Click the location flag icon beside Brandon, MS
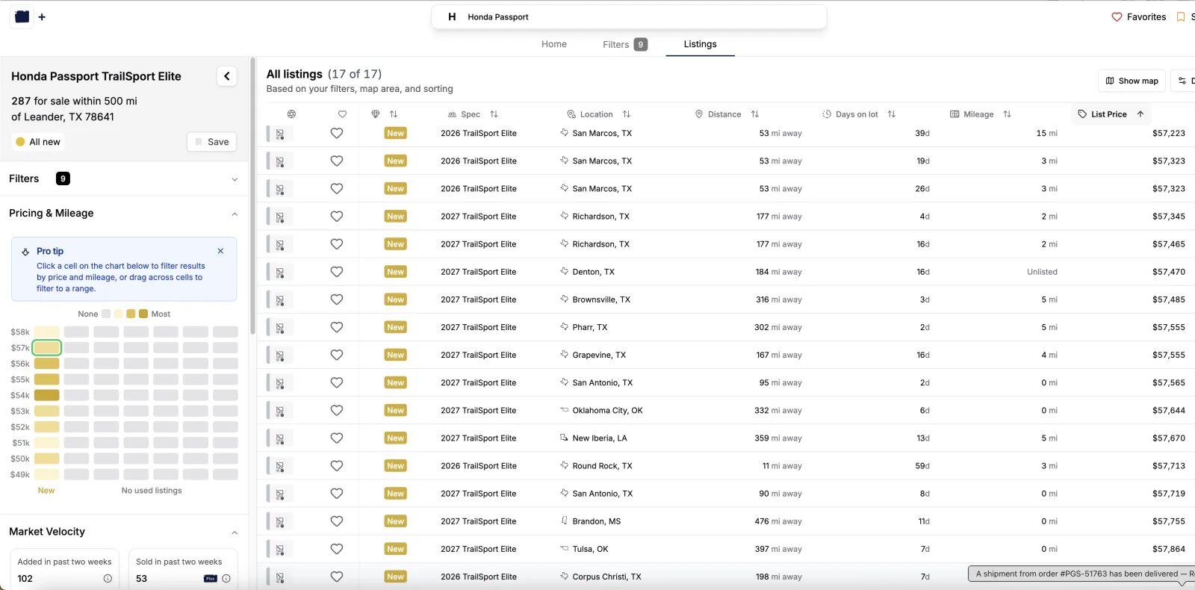 tap(565, 521)
